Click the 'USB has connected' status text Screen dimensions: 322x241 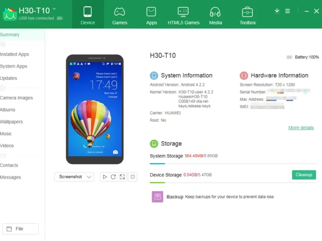pyautogui.click(x=36, y=18)
